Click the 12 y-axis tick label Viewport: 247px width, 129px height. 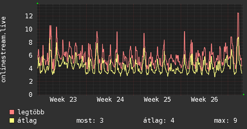pyautogui.click(x=29, y=16)
